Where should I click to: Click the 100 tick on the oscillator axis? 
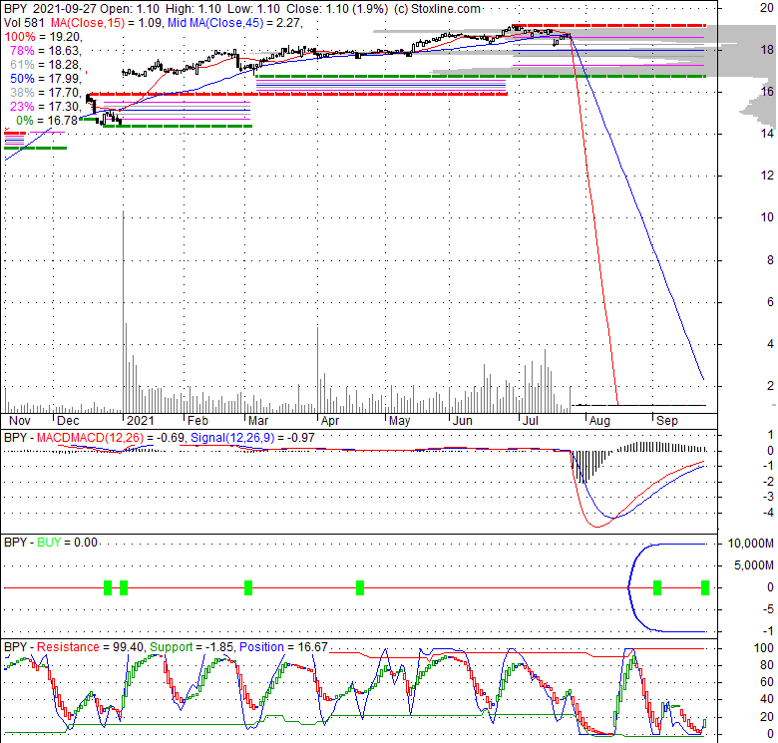[x=764, y=648]
